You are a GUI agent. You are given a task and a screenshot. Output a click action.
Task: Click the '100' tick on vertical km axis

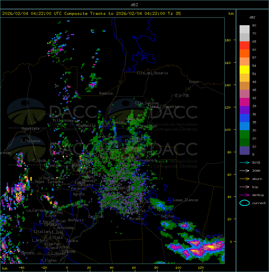(x=228, y=130)
